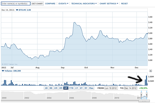Screen dimensions: 155x103
Task: Click the right range handle in overview
Action: click(147, 95)
